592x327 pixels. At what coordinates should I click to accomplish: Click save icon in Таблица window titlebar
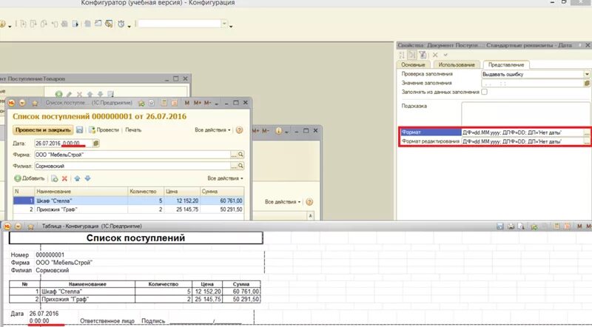[500, 226]
